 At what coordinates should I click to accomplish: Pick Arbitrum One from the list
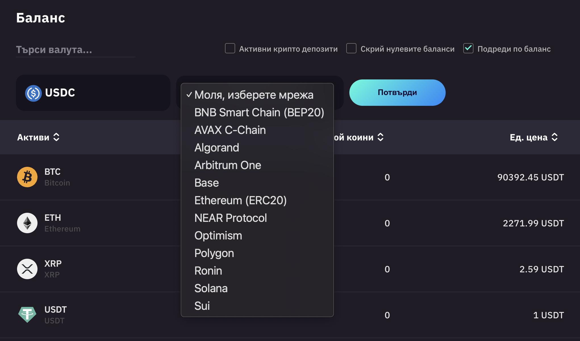228,165
